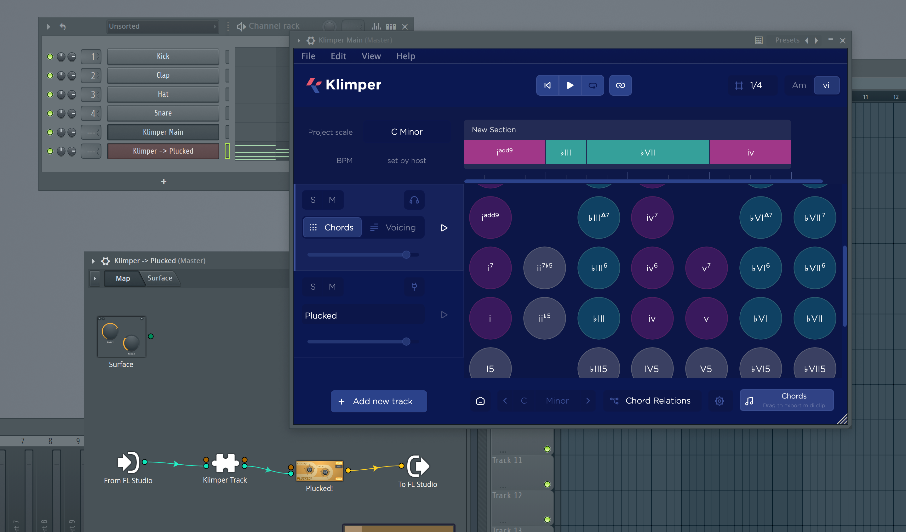Click the MIDI plug icon on the Plucked track
The image size is (906, 532).
(x=414, y=287)
